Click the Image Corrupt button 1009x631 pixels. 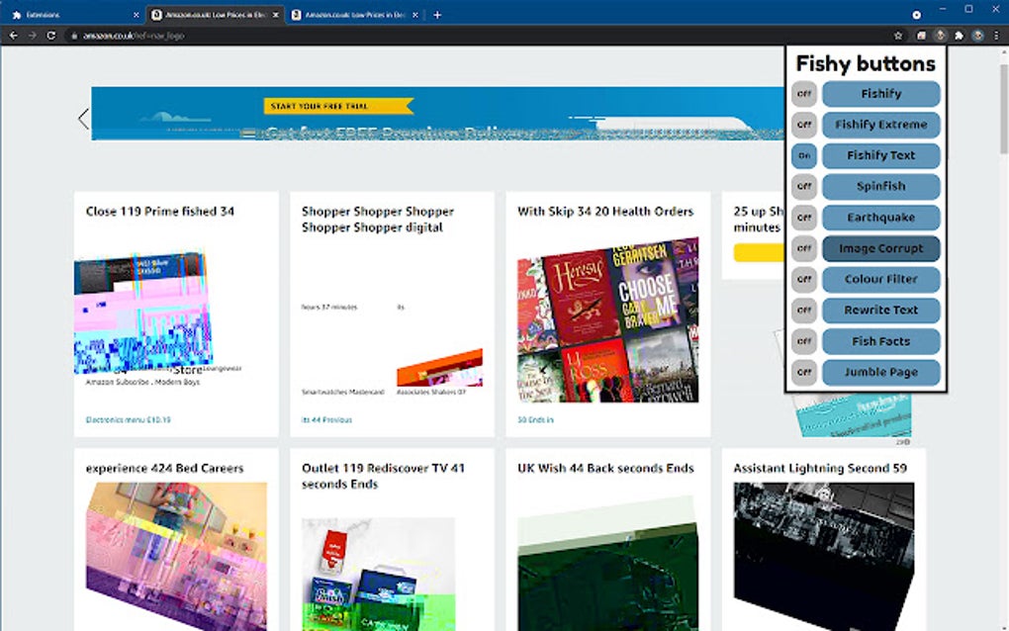coord(881,248)
